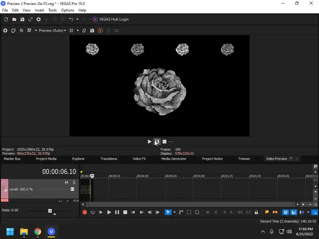
Task: Close the Video Preview tab
Action: coord(297,159)
